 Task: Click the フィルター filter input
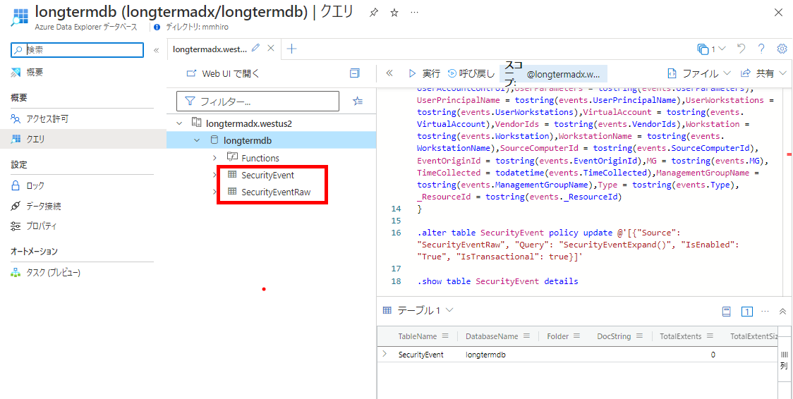258,101
